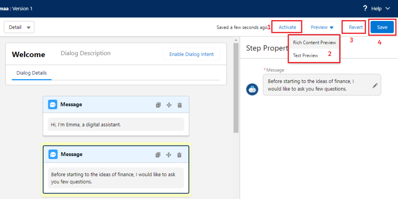Click pencil edit icon in Message field
The height and width of the screenshot is (199, 398).
375,85
